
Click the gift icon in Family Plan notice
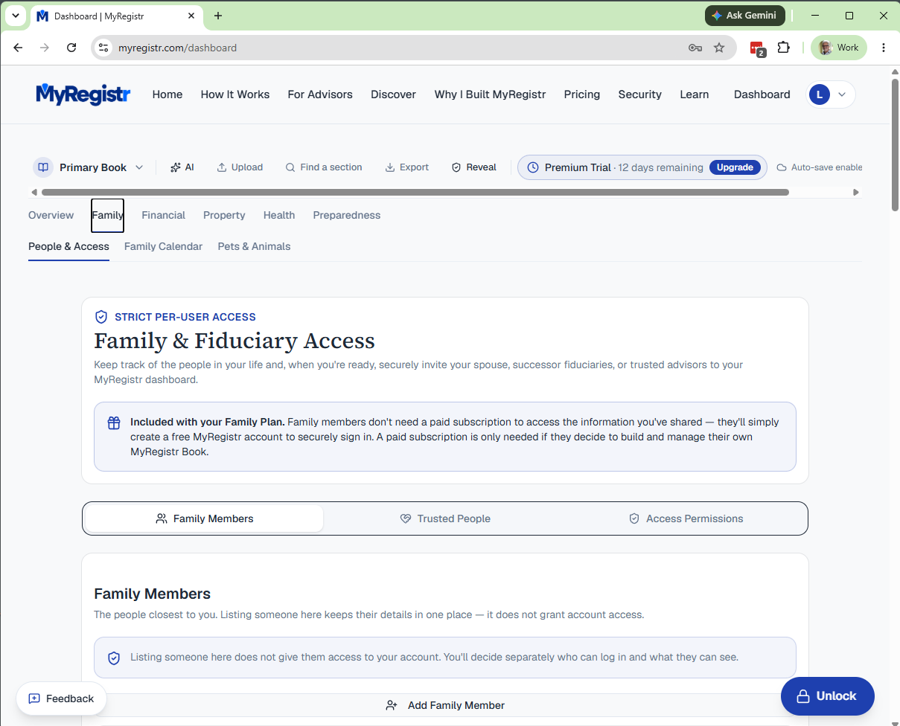tap(114, 423)
